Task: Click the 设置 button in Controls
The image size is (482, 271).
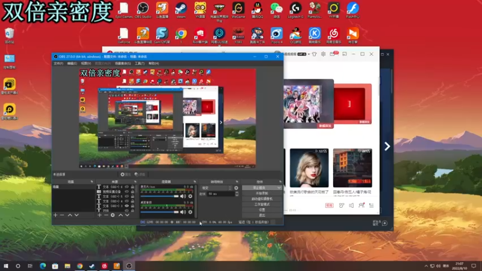Action: click(262, 210)
